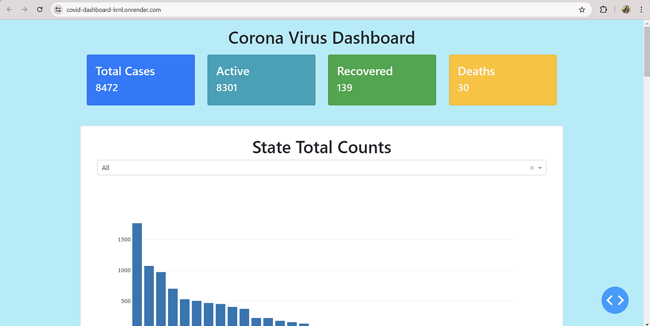Viewport: 650px width, 326px height.
Task: Clear the state selection with the x
Action: pos(531,168)
